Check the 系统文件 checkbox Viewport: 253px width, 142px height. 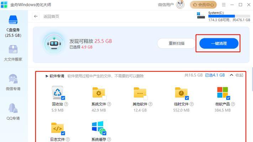point(104,98)
